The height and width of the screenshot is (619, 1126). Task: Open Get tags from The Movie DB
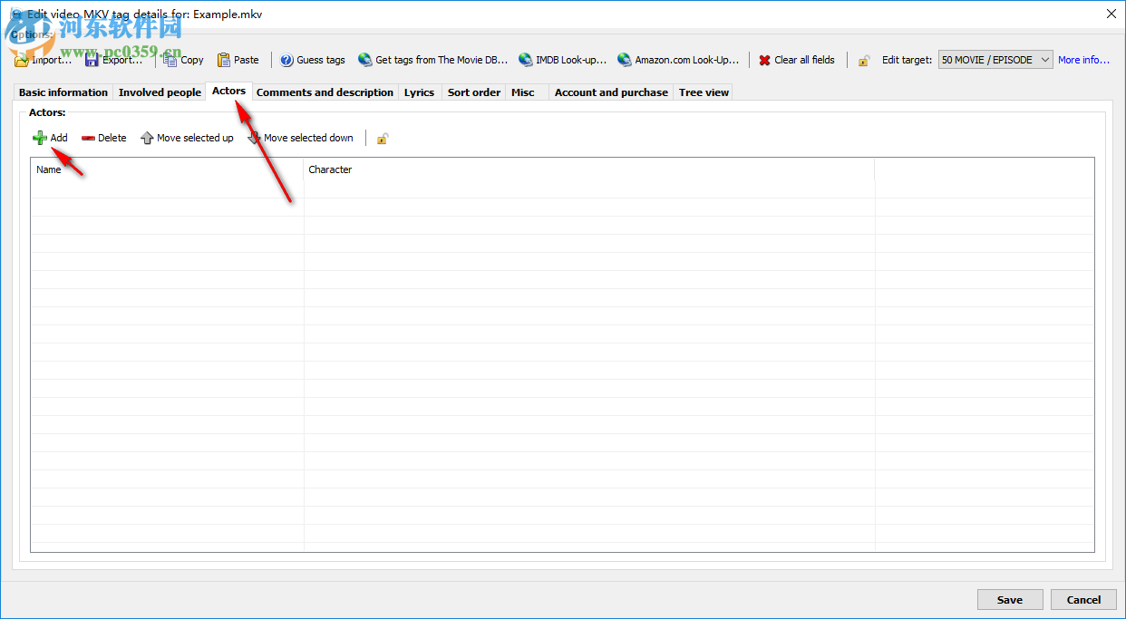(x=365, y=60)
